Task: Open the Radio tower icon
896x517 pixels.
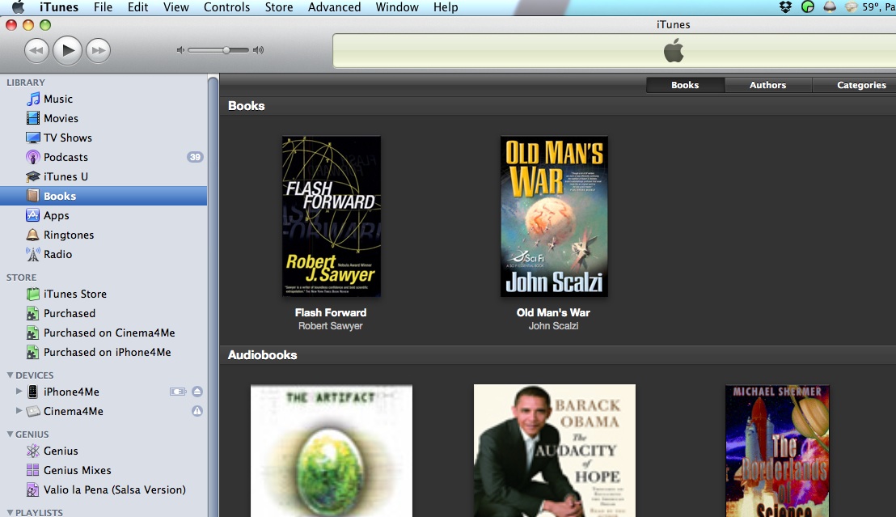Action: point(33,255)
